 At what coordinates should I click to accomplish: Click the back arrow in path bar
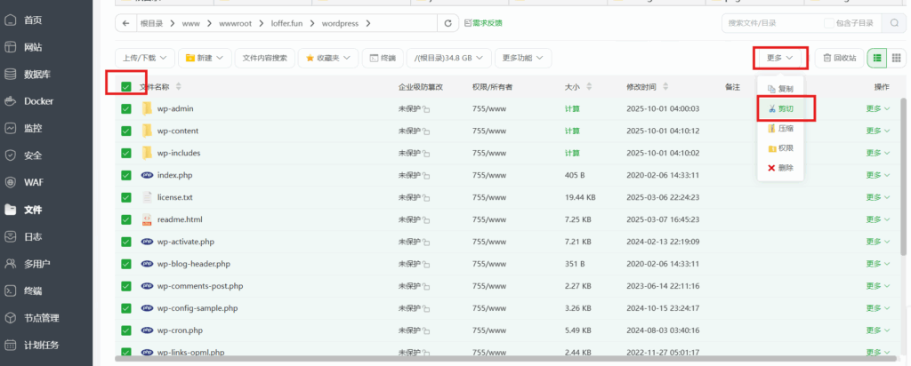coord(125,23)
